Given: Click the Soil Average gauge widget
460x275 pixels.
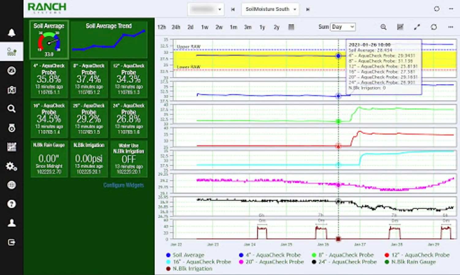Looking at the screenshot, I should click(49, 40).
